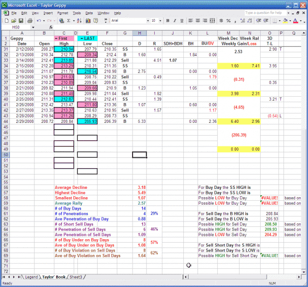
Task: Click the formula bar input area
Action: pyautogui.click(x=177, y=27)
